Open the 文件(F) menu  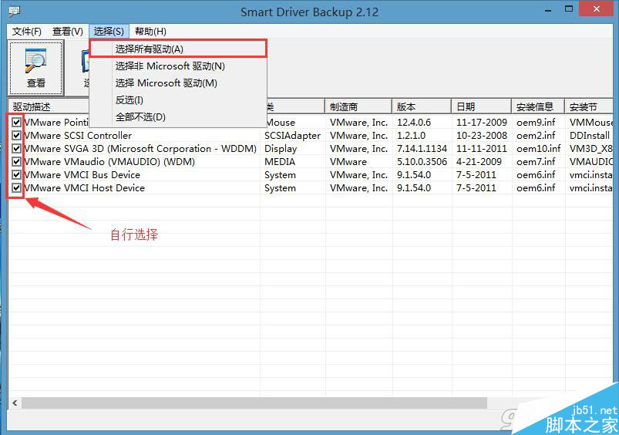point(27,32)
